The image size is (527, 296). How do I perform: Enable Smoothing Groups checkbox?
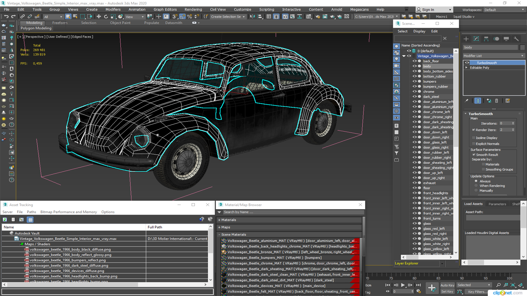click(483, 170)
